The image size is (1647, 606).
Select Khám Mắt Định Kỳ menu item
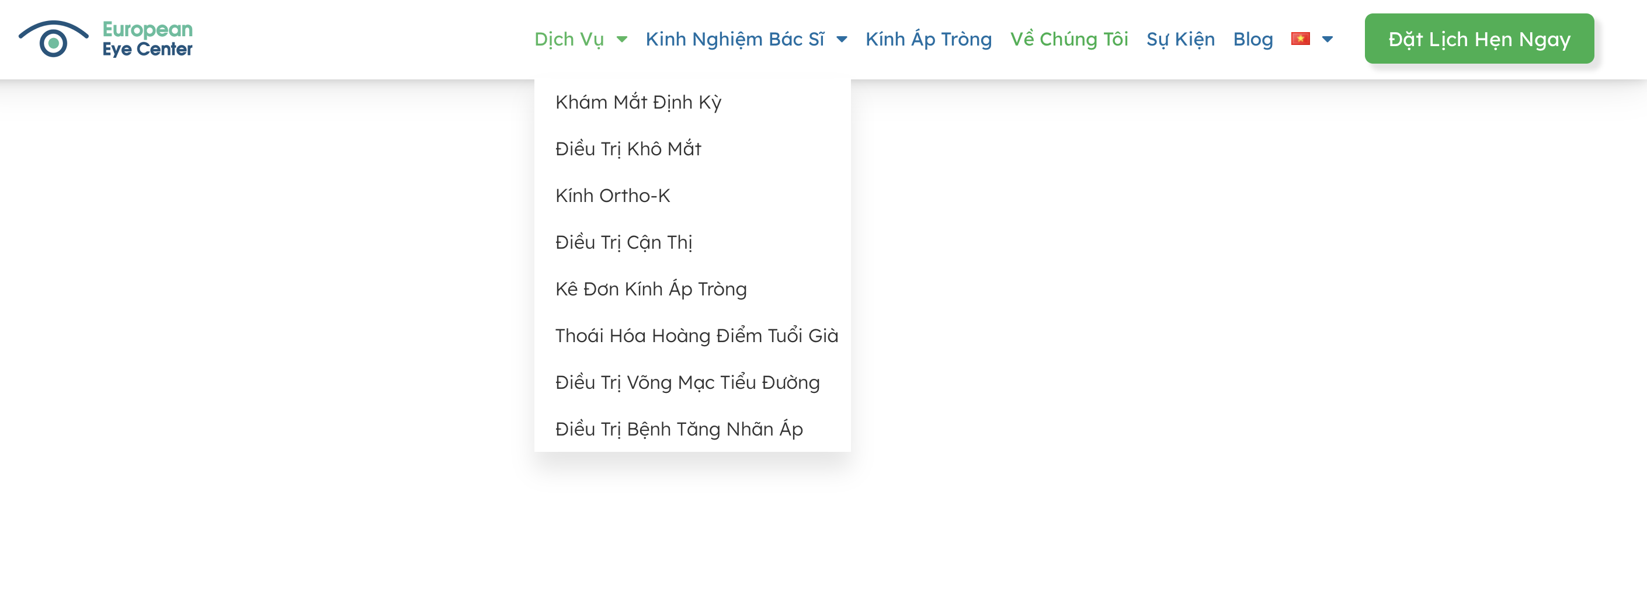[638, 102]
